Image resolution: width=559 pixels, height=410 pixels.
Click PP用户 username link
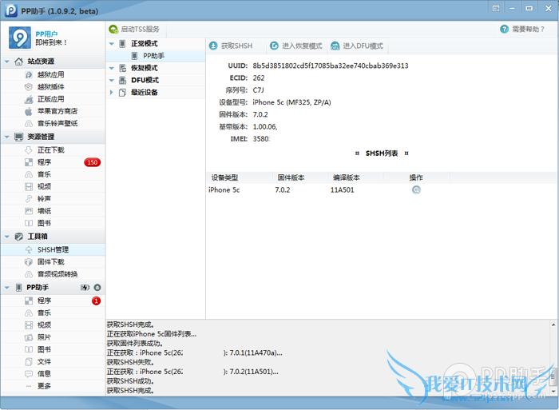(x=46, y=34)
